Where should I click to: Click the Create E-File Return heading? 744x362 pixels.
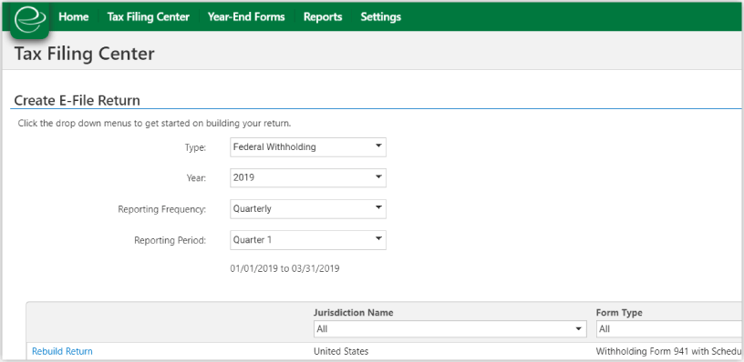77,100
